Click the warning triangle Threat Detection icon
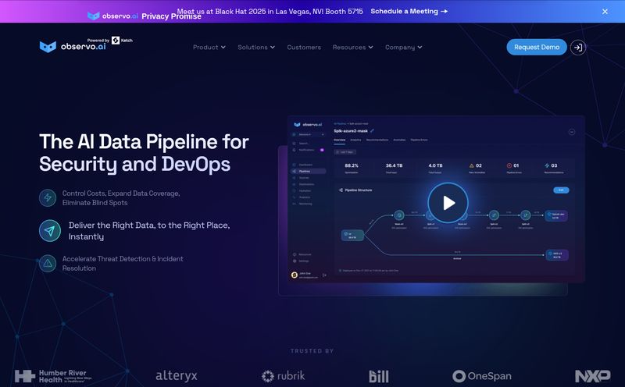This screenshot has width=625, height=387. click(x=48, y=263)
